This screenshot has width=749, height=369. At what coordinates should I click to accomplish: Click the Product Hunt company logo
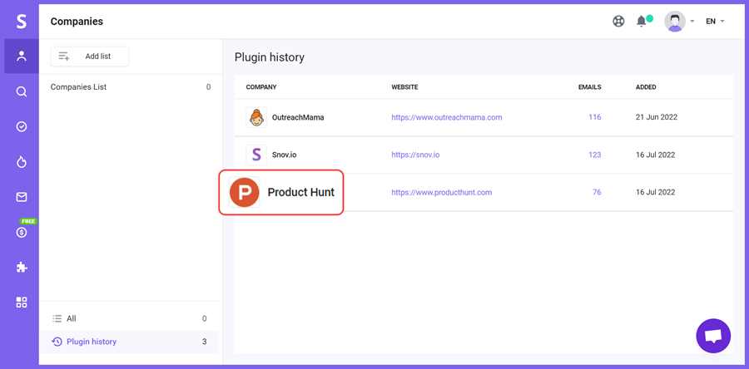tap(244, 192)
